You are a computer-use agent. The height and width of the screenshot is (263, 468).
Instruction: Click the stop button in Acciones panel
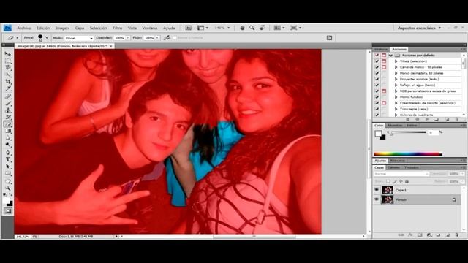(x=408, y=119)
